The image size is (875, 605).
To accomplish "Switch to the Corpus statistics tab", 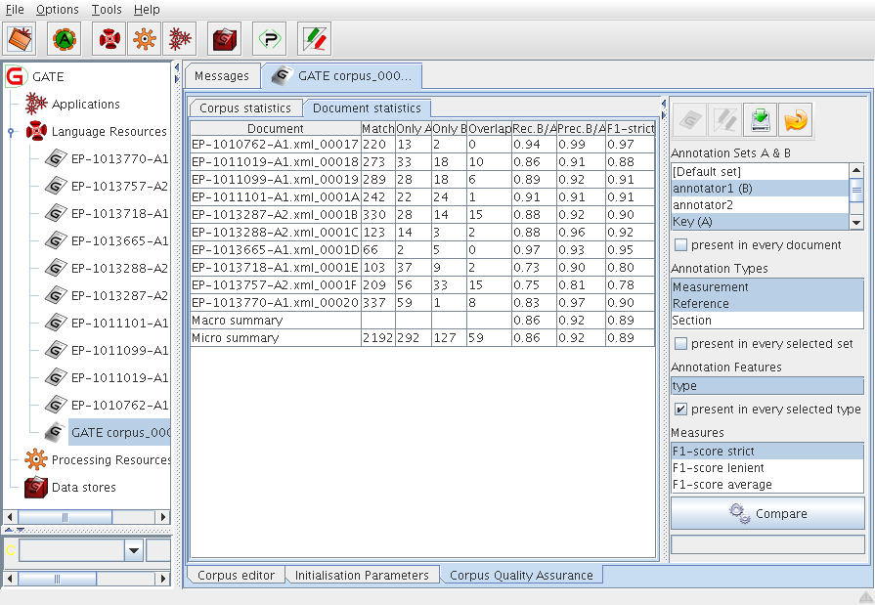I will click(x=244, y=108).
